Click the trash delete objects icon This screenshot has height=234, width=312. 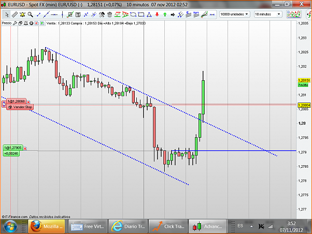click(109, 14)
